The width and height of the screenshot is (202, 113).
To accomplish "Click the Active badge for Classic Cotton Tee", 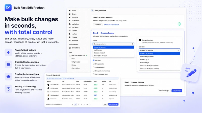I will (96, 85).
